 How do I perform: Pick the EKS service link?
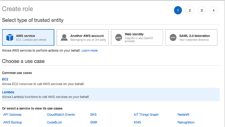(94, 114)
